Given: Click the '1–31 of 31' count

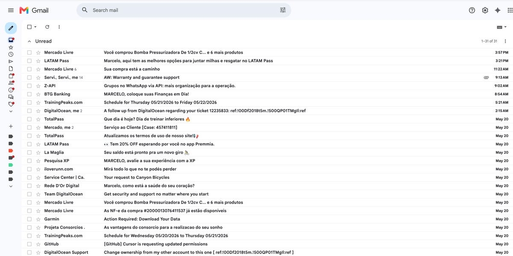Looking at the screenshot, I should click(x=489, y=41).
